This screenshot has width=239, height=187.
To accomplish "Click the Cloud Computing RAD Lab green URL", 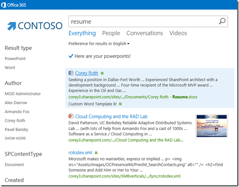I will pos(126,140).
